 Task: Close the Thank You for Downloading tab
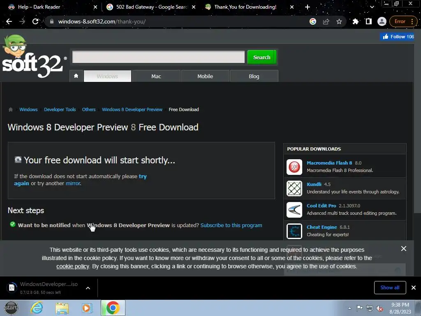tap(292, 7)
